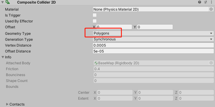Enable the Is Trigger checkbox
The width and height of the screenshot is (215, 107).
point(95,15)
